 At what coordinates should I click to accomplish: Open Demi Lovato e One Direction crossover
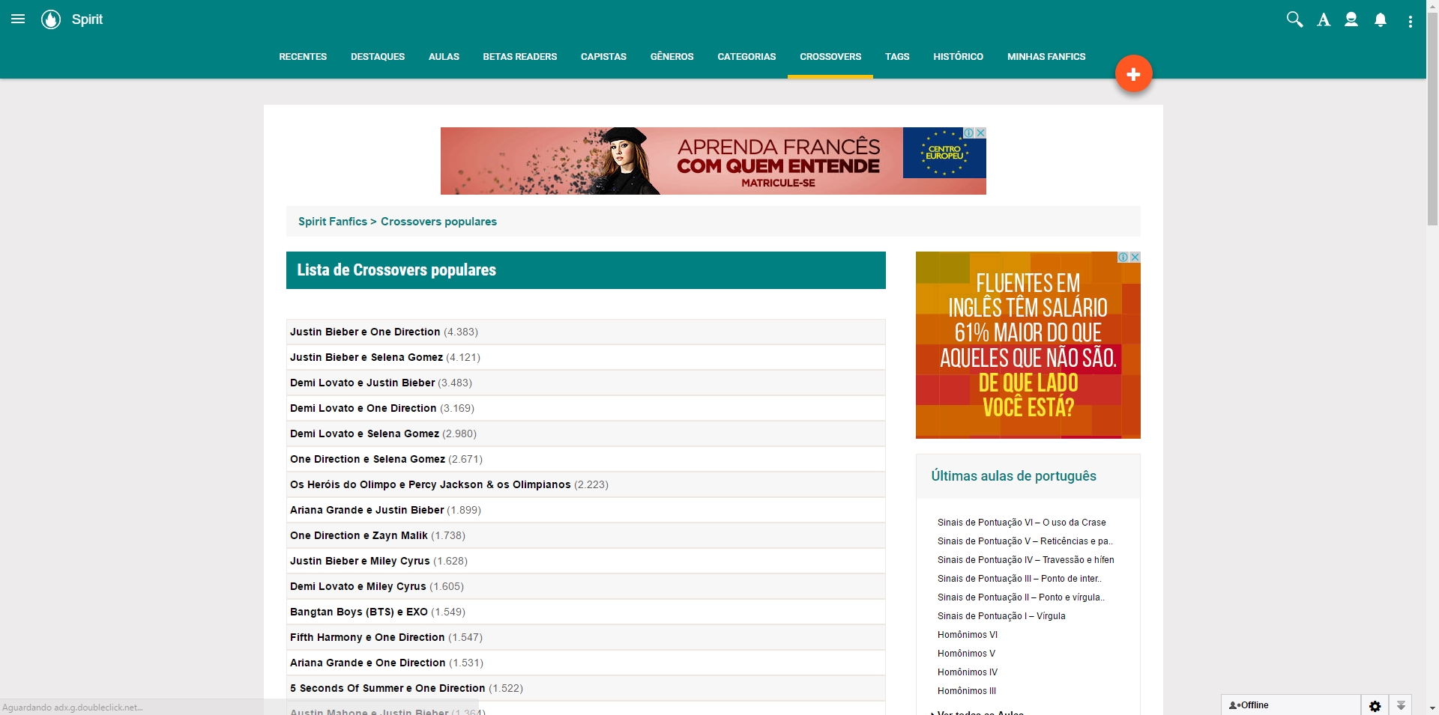tap(363, 408)
